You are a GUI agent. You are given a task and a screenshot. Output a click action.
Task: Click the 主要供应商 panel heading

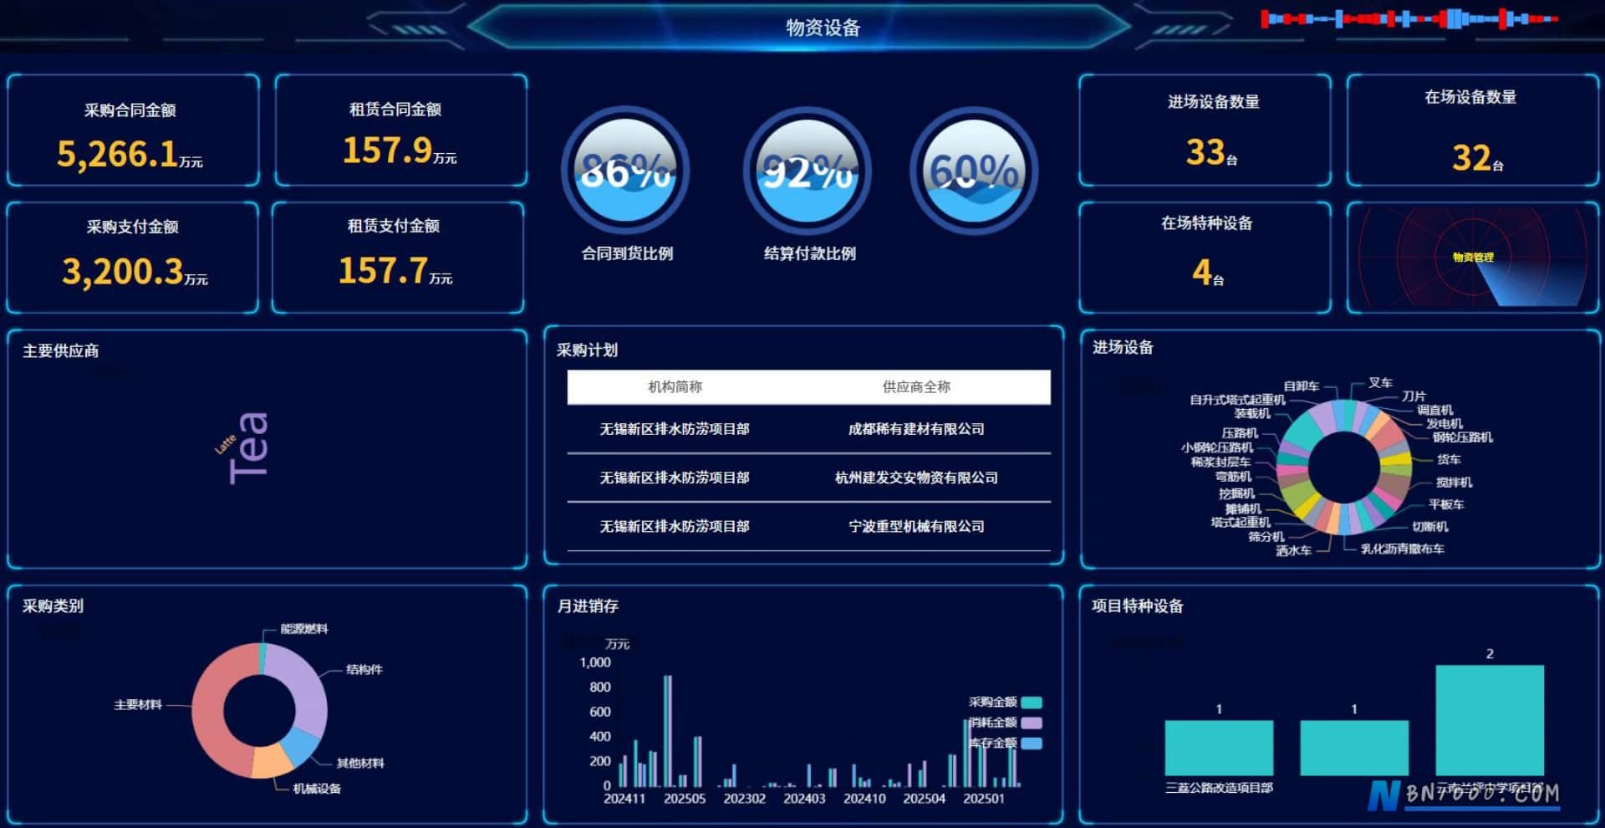click(60, 351)
